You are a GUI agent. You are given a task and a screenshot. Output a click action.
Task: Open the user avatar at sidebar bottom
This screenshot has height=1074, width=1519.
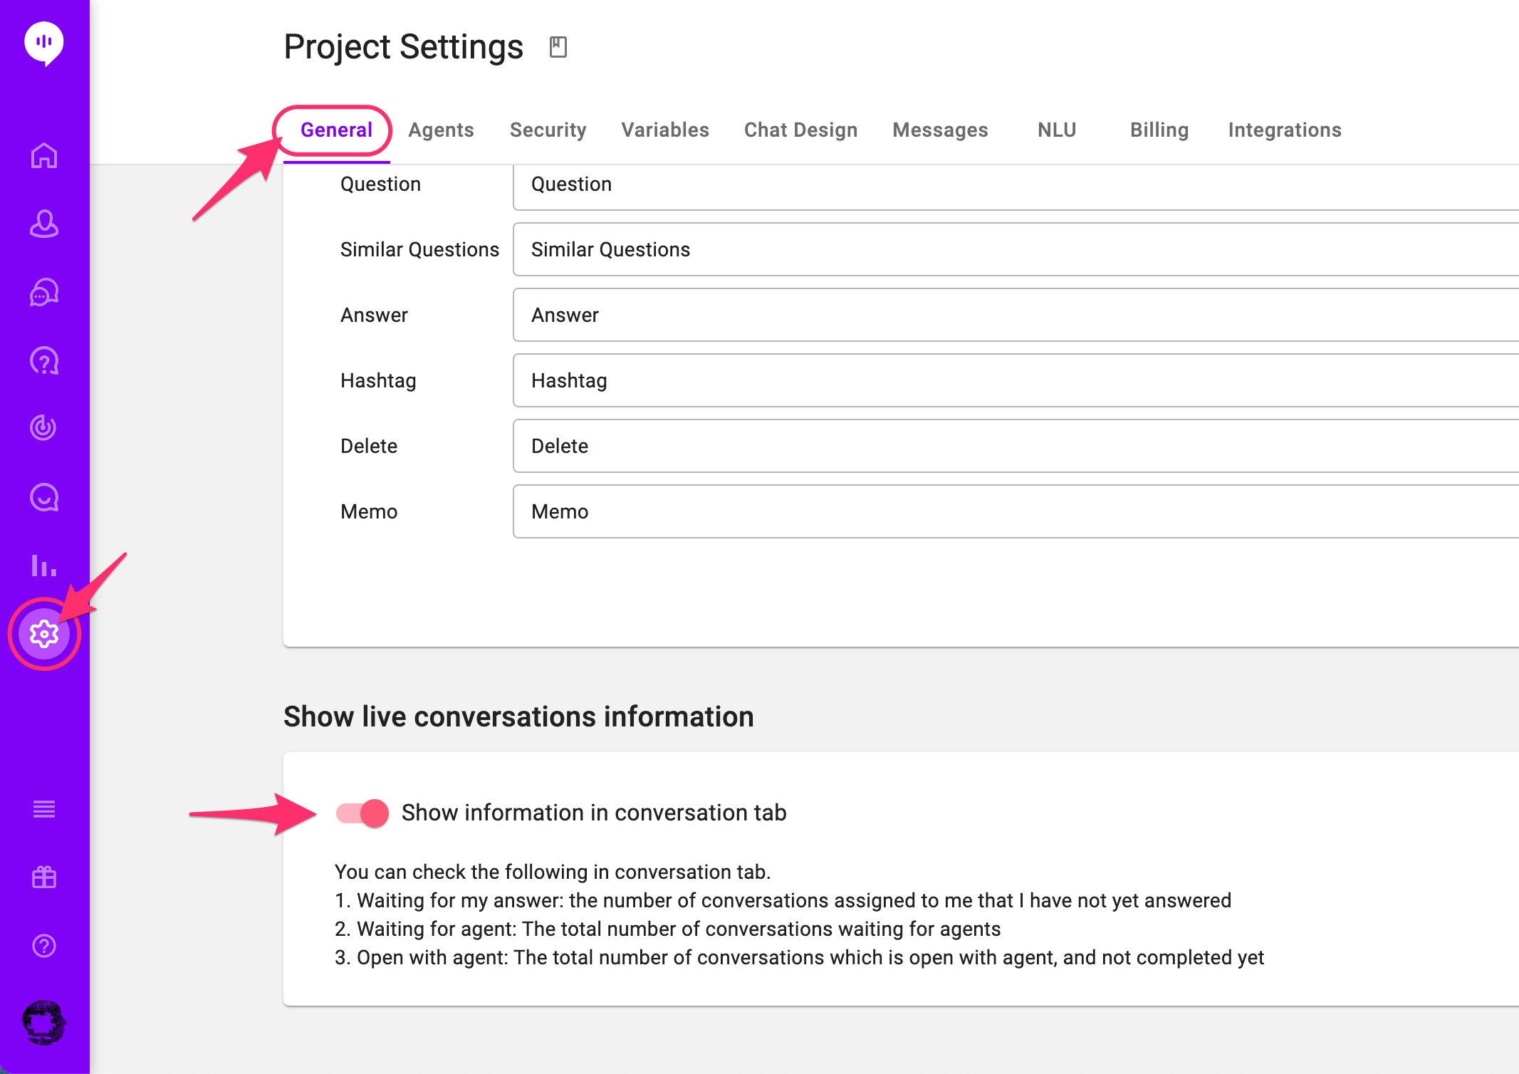(x=44, y=1022)
